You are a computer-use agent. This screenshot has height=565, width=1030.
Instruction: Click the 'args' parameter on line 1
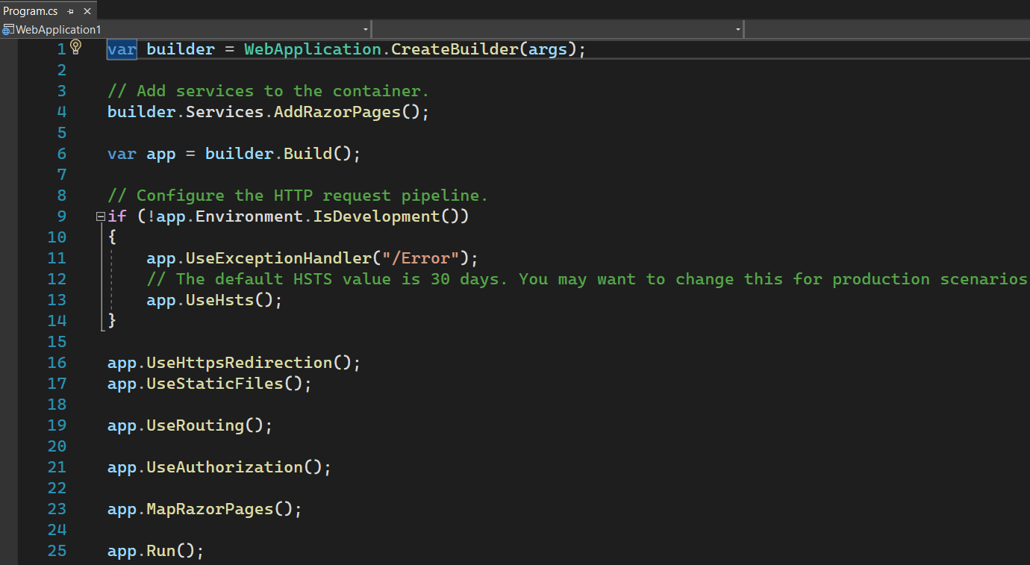(x=548, y=49)
